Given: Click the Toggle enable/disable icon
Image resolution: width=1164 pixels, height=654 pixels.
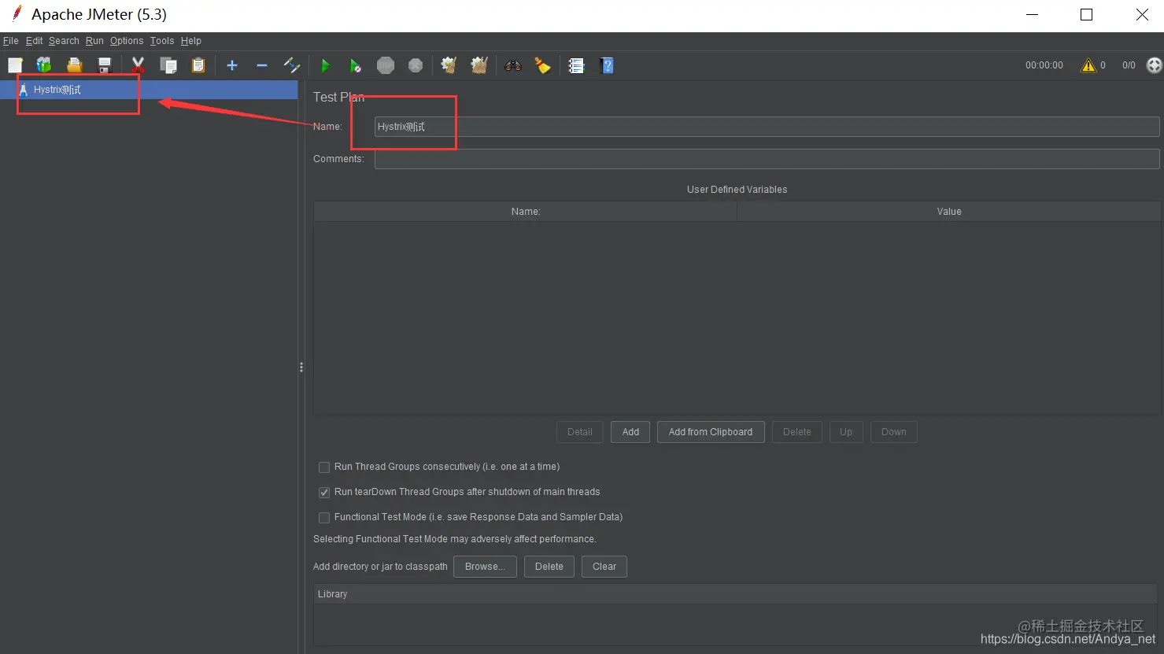Looking at the screenshot, I should point(292,65).
